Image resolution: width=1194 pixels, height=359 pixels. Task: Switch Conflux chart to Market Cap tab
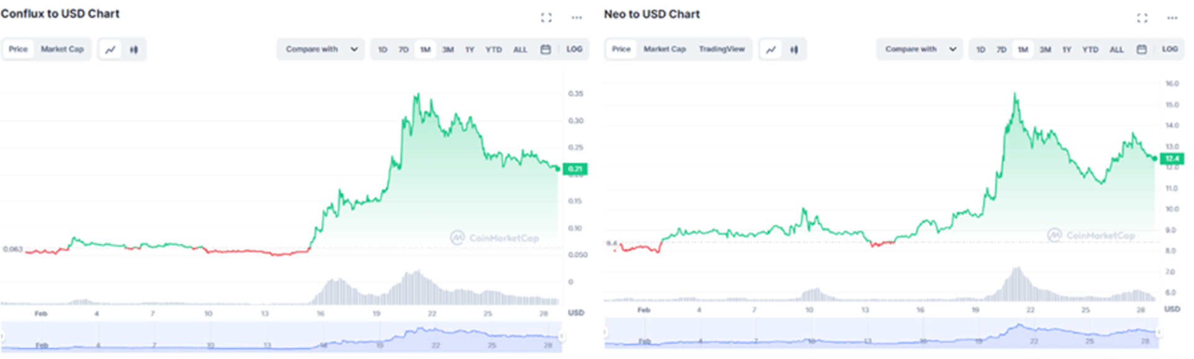[62, 50]
